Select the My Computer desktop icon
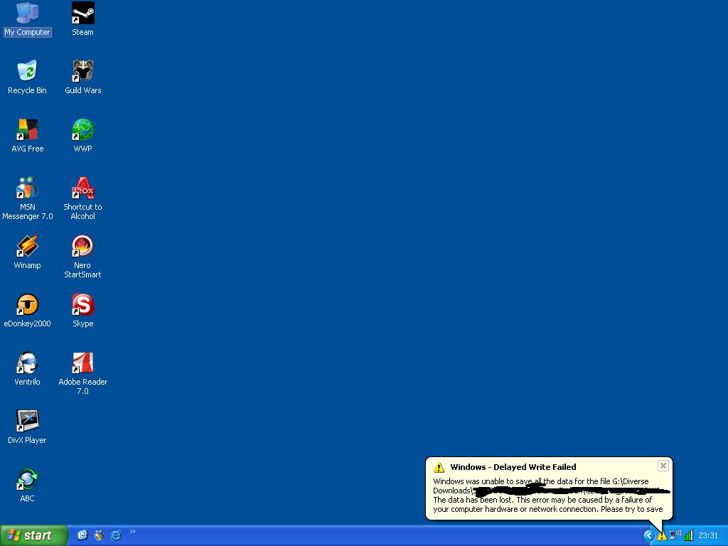 pyautogui.click(x=28, y=19)
